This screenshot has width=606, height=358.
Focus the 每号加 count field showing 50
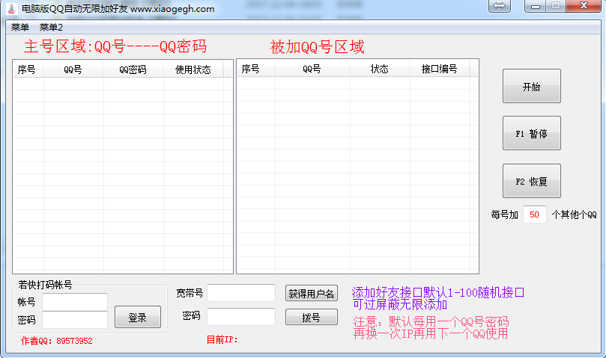[x=535, y=215]
